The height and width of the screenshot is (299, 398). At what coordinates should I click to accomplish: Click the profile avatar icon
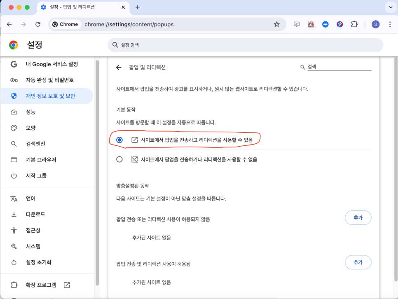pos(375,24)
